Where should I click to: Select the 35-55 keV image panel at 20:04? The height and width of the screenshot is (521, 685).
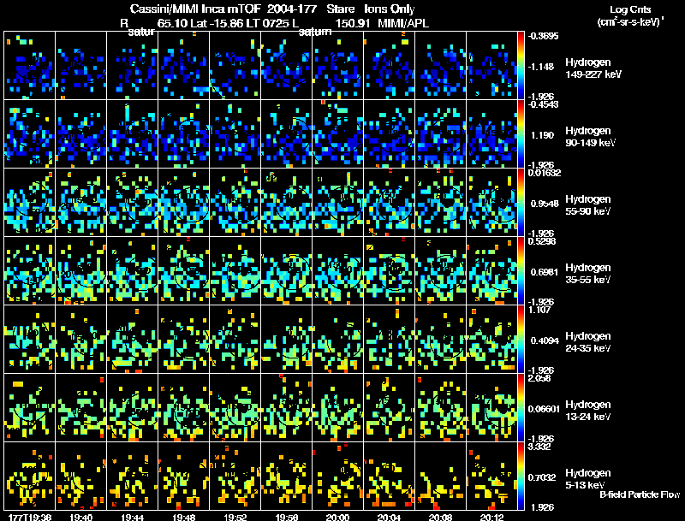[x=389, y=271]
